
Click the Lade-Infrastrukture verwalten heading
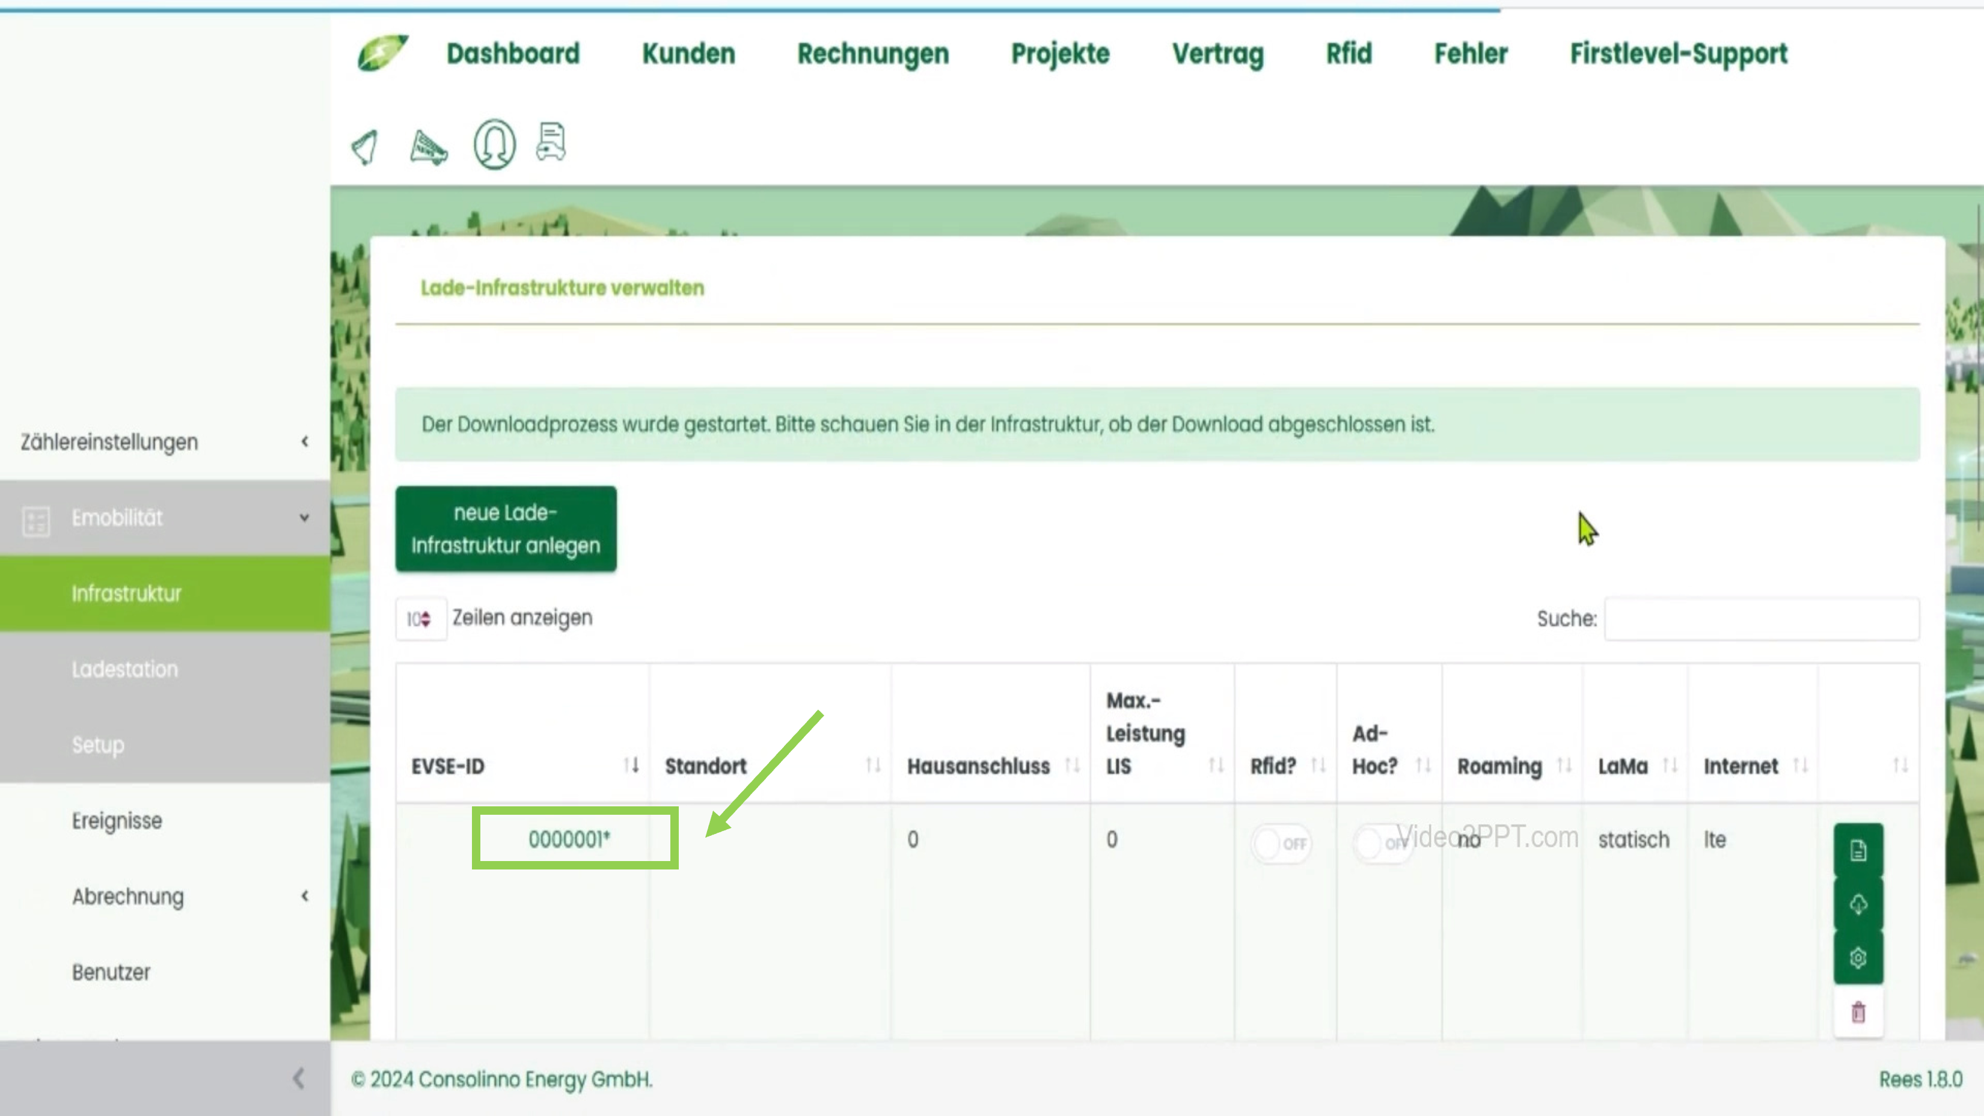[x=562, y=288]
